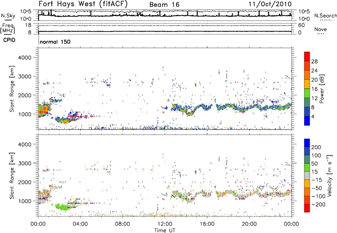
Task: Click the "60" Nave axis tick label
Action: 301,25
